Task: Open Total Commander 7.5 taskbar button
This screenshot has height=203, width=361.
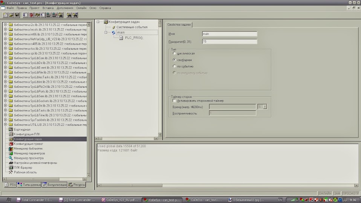Action: point(35,200)
